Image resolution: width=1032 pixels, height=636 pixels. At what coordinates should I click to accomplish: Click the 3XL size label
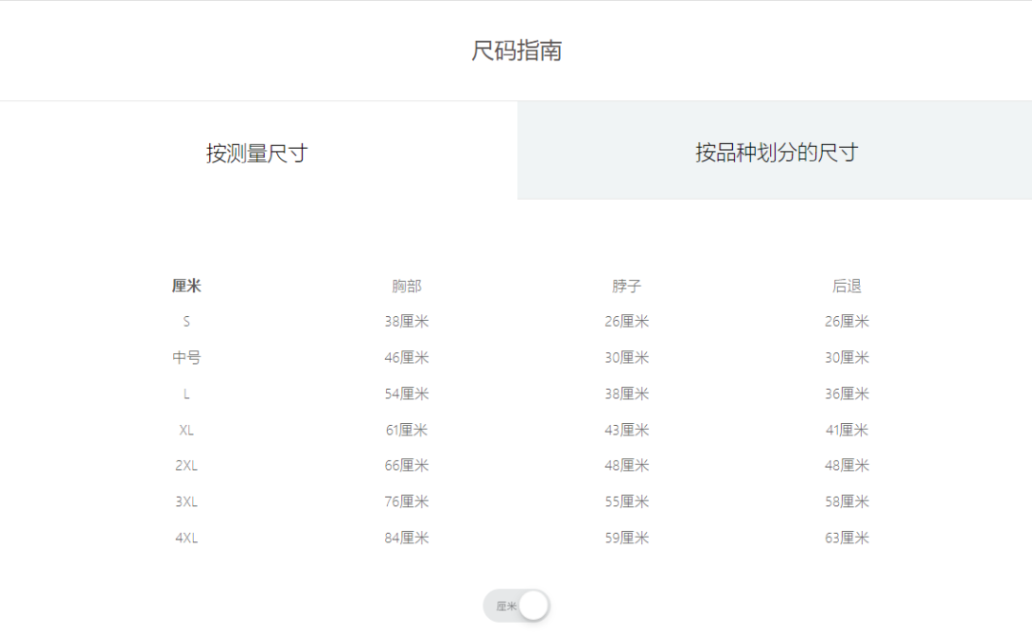point(186,501)
